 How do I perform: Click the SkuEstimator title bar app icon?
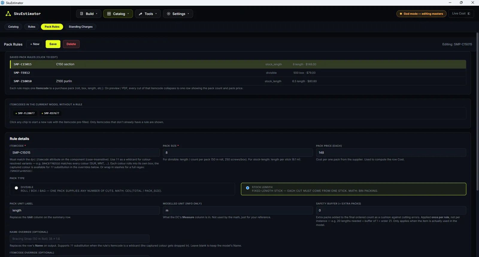(x=3, y=3)
